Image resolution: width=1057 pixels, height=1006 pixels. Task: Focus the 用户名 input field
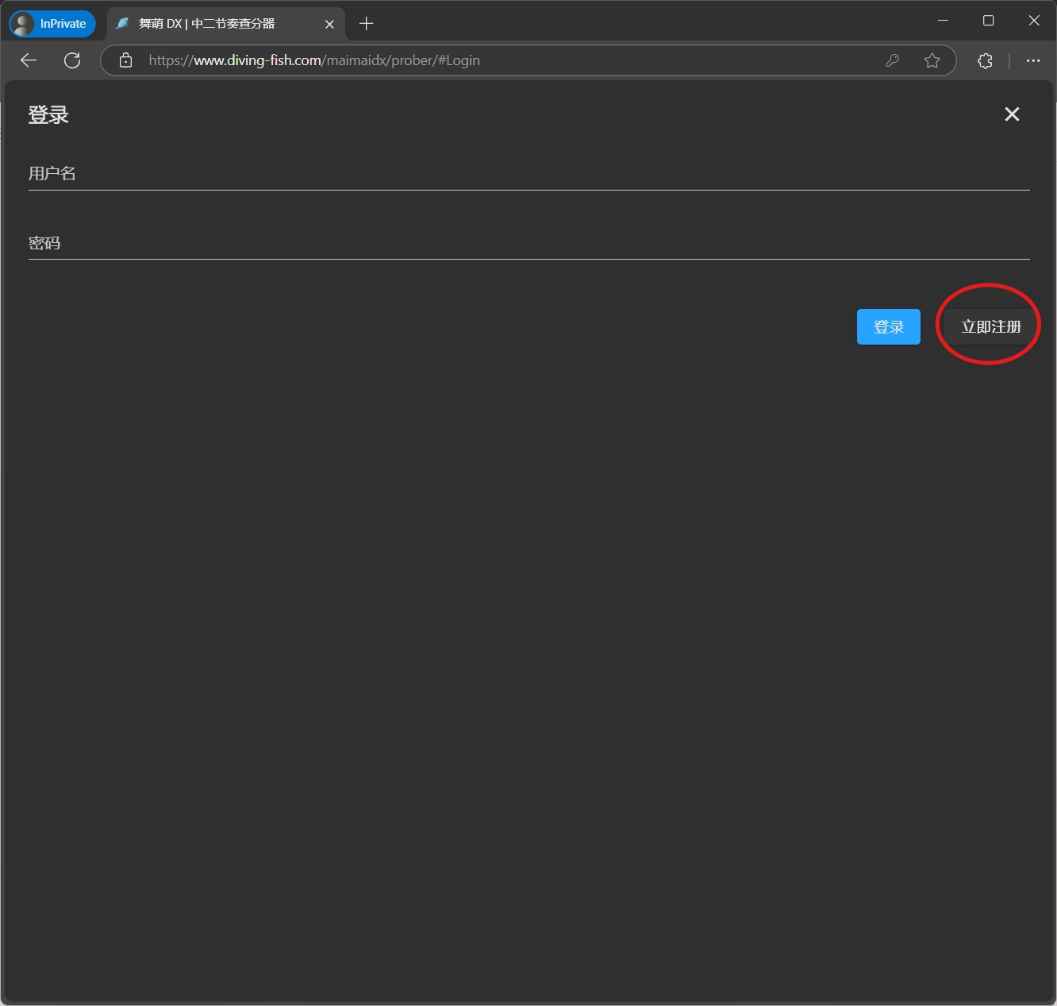tap(528, 174)
